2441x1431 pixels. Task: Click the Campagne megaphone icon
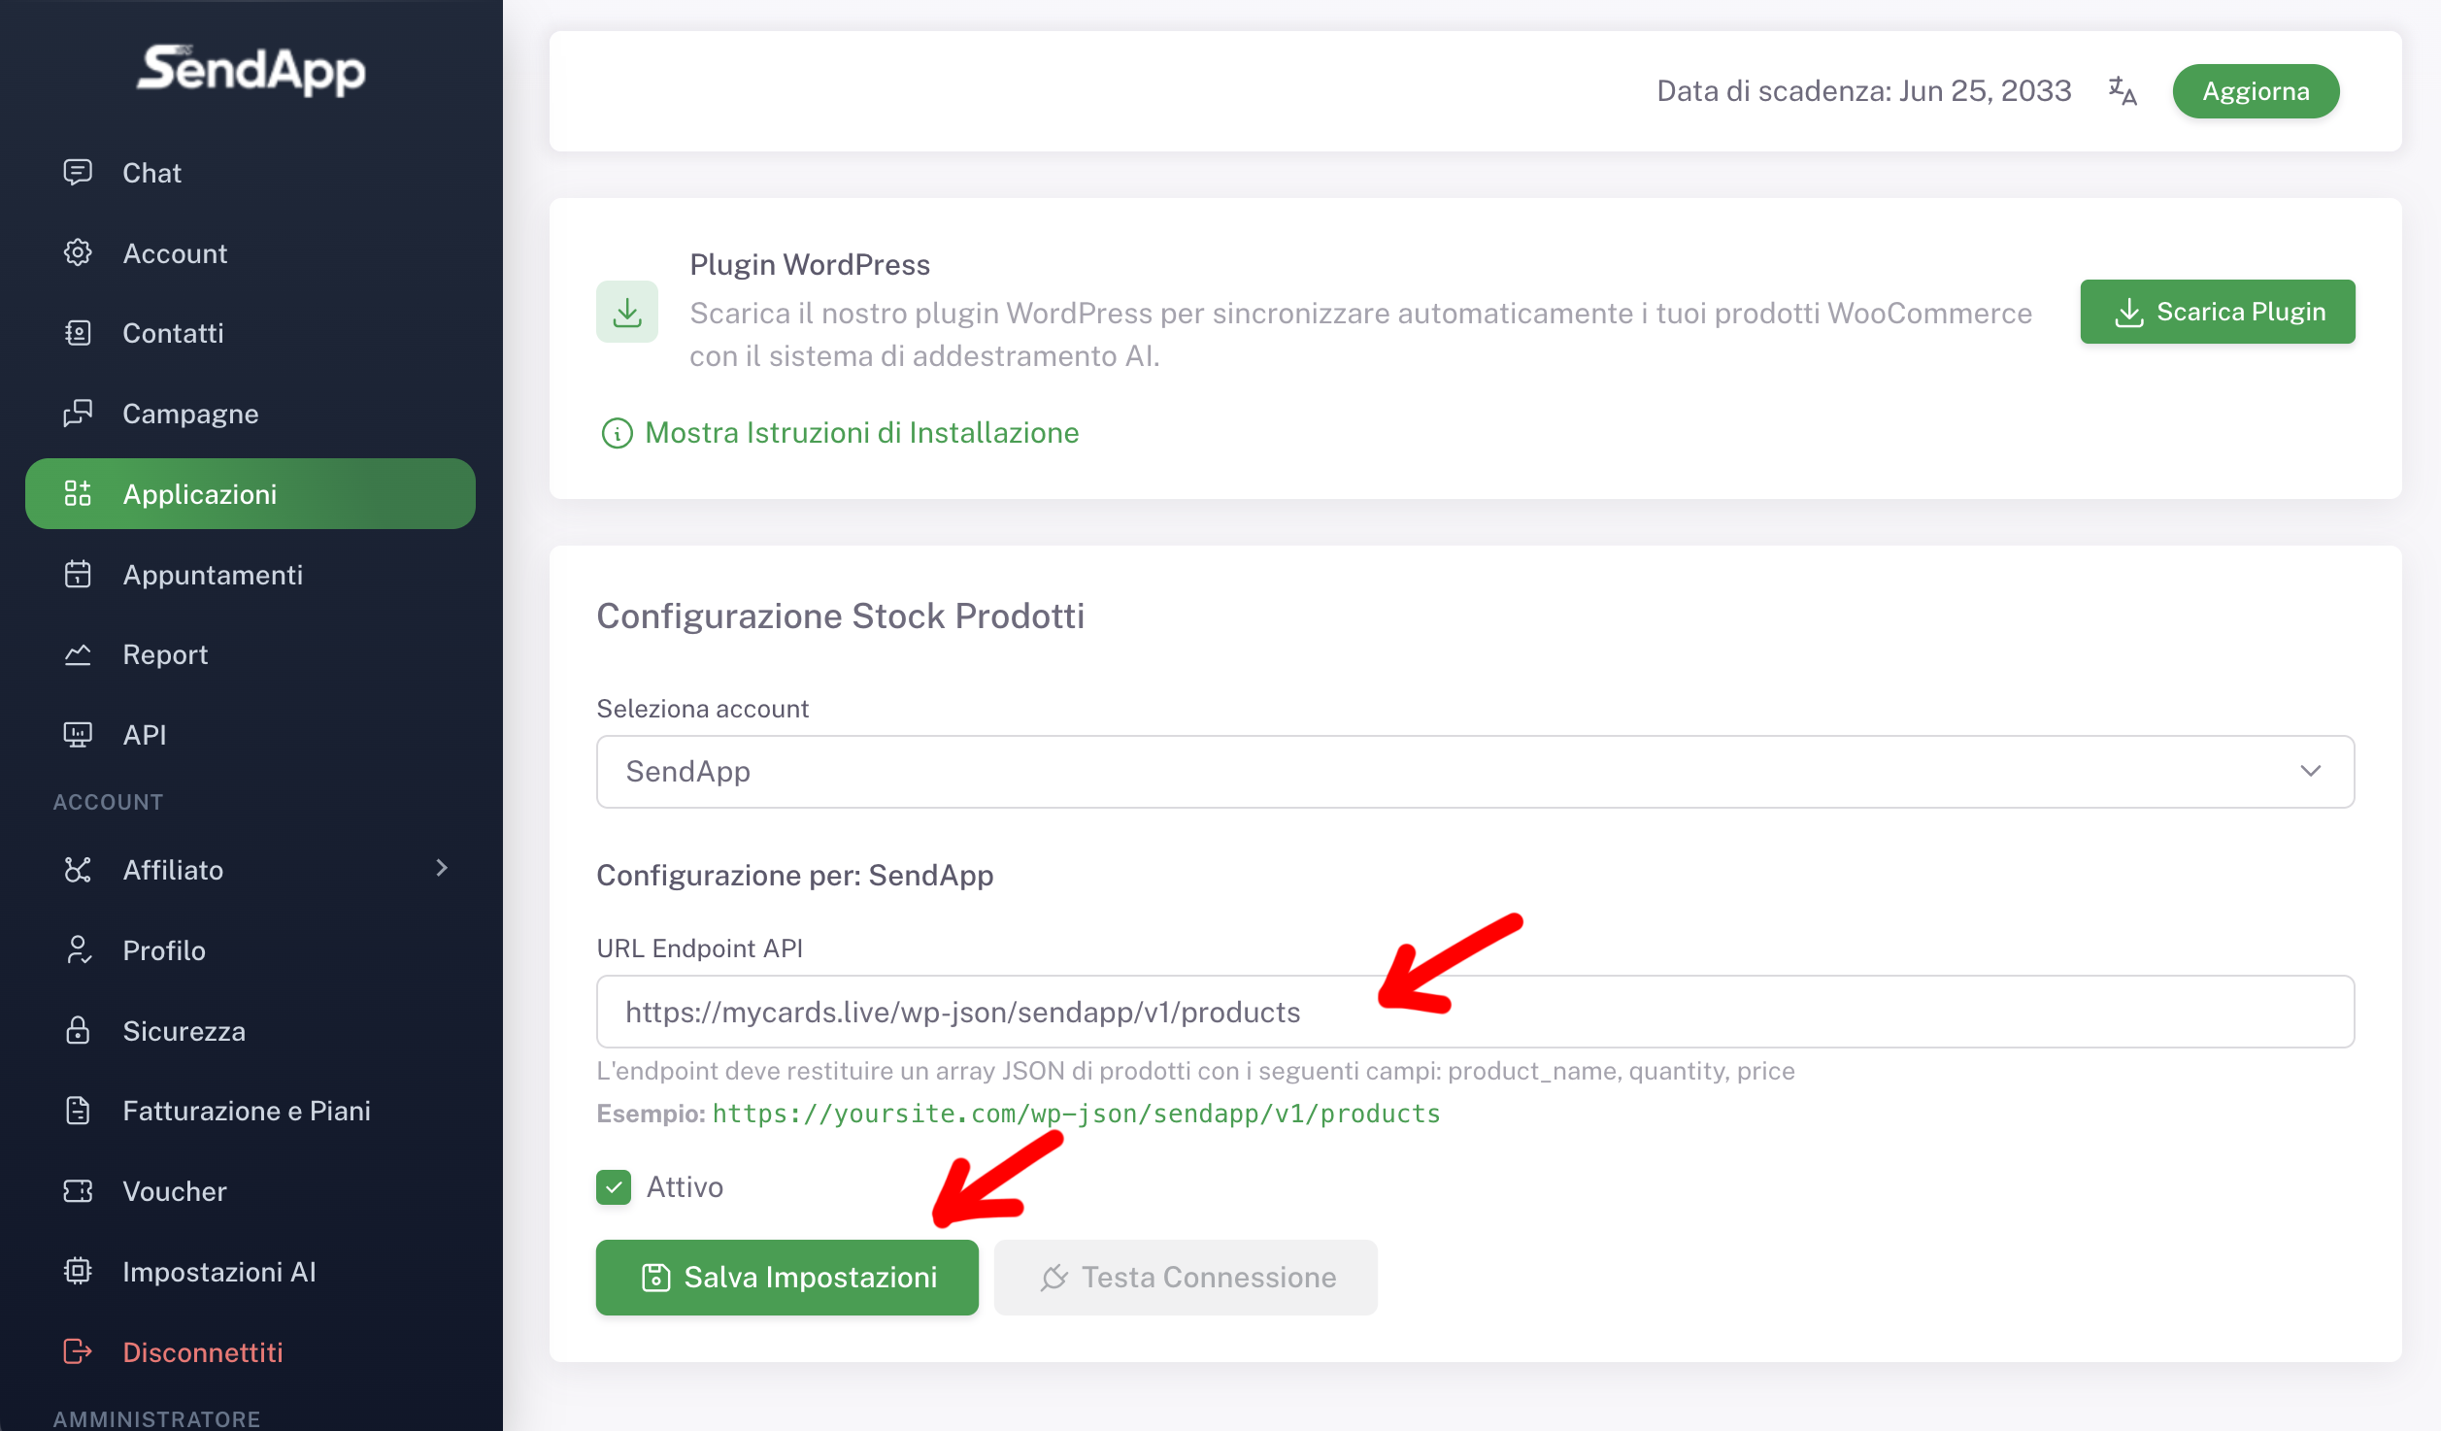(78, 414)
